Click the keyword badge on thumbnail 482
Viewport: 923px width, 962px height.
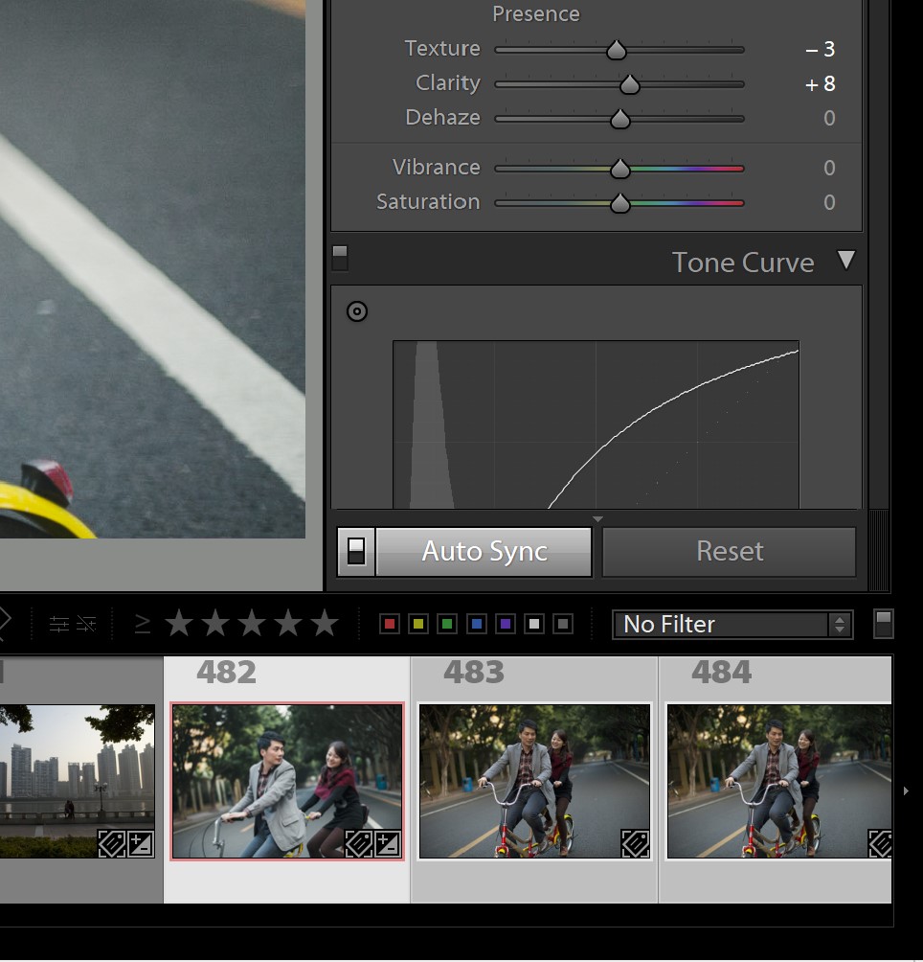coord(358,844)
